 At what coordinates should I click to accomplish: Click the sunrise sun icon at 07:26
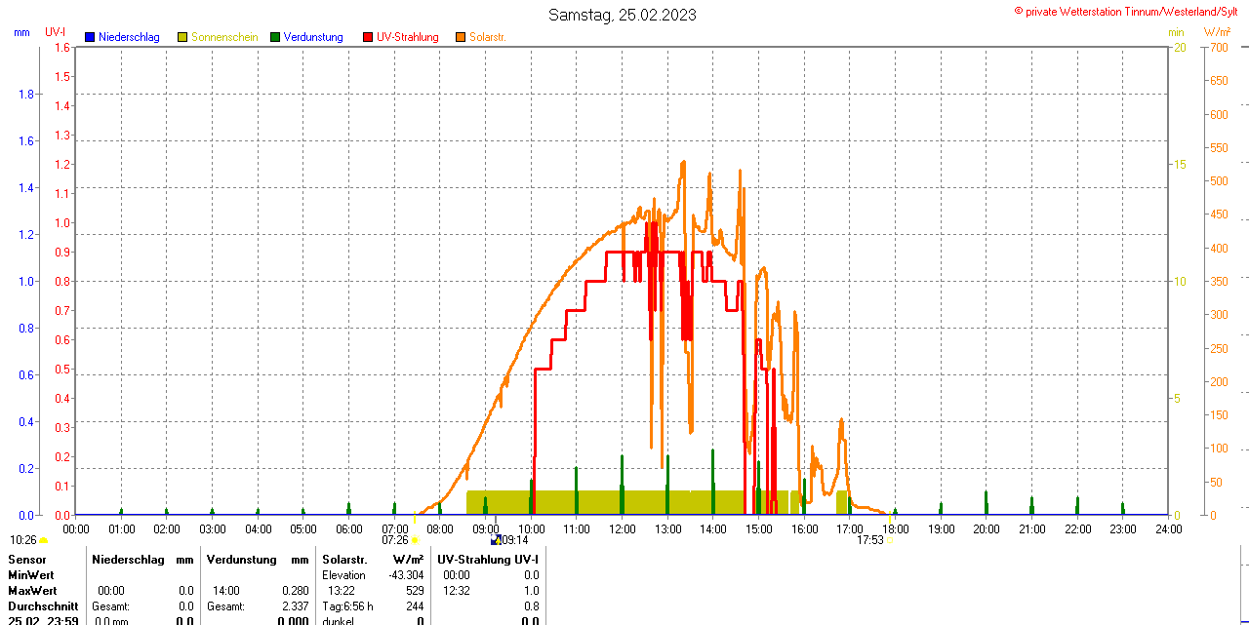tap(415, 539)
